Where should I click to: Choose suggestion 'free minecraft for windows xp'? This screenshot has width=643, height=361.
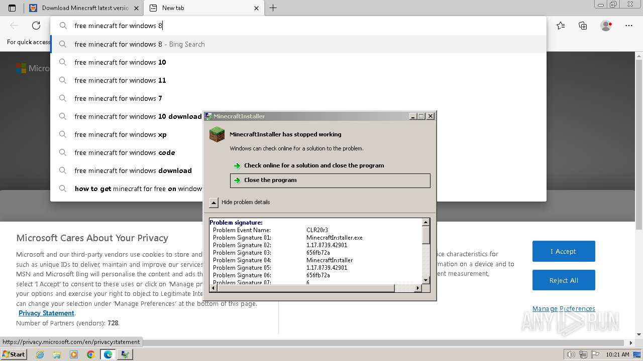[x=127, y=134]
